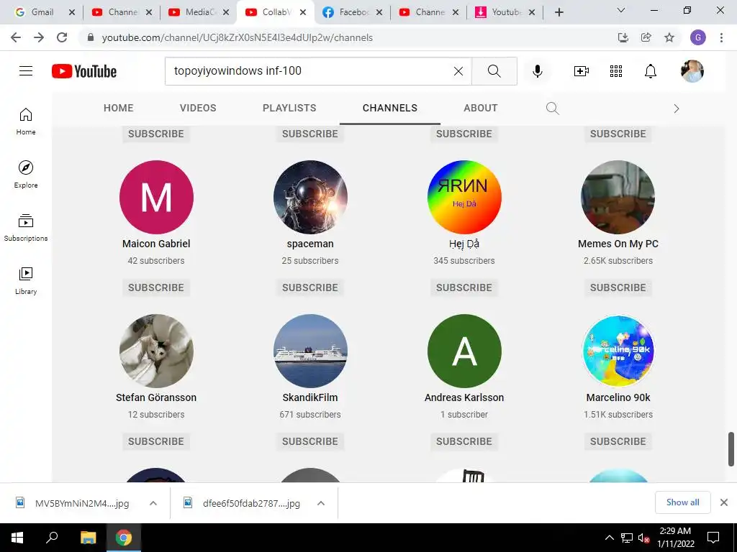Image resolution: width=737 pixels, height=552 pixels.
Task: Switch to the HOME channel tab
Action: 119,108
